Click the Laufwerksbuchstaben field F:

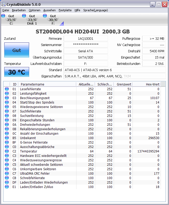(86, 64)
